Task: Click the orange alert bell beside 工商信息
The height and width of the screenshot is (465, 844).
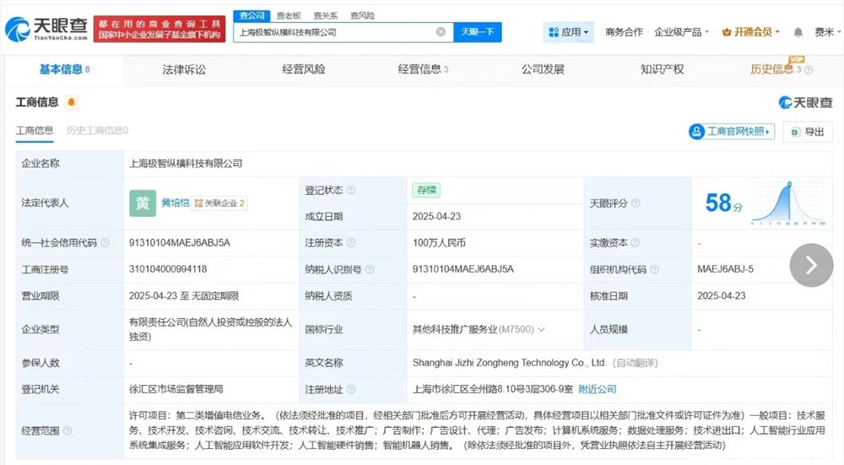Action: [x=71, y=102]
